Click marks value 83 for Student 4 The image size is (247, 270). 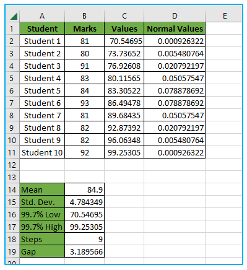(84, 78)
